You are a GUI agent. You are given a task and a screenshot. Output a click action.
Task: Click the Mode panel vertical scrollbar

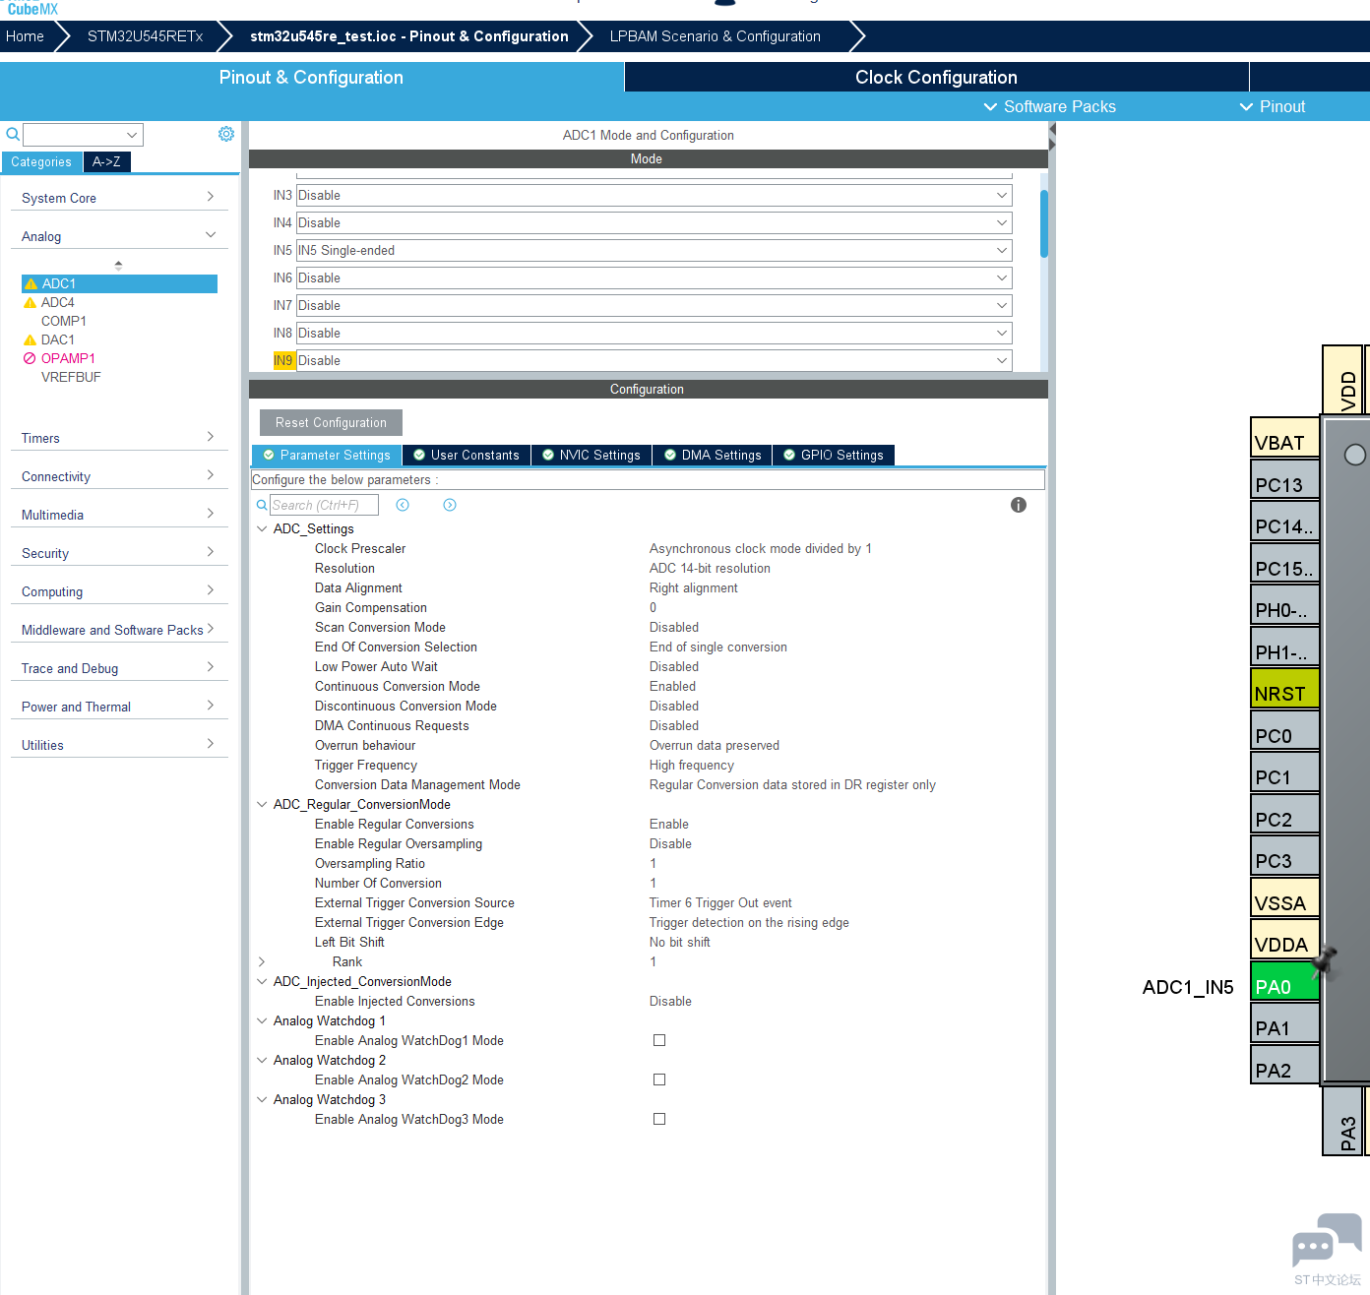[1044, 224]
